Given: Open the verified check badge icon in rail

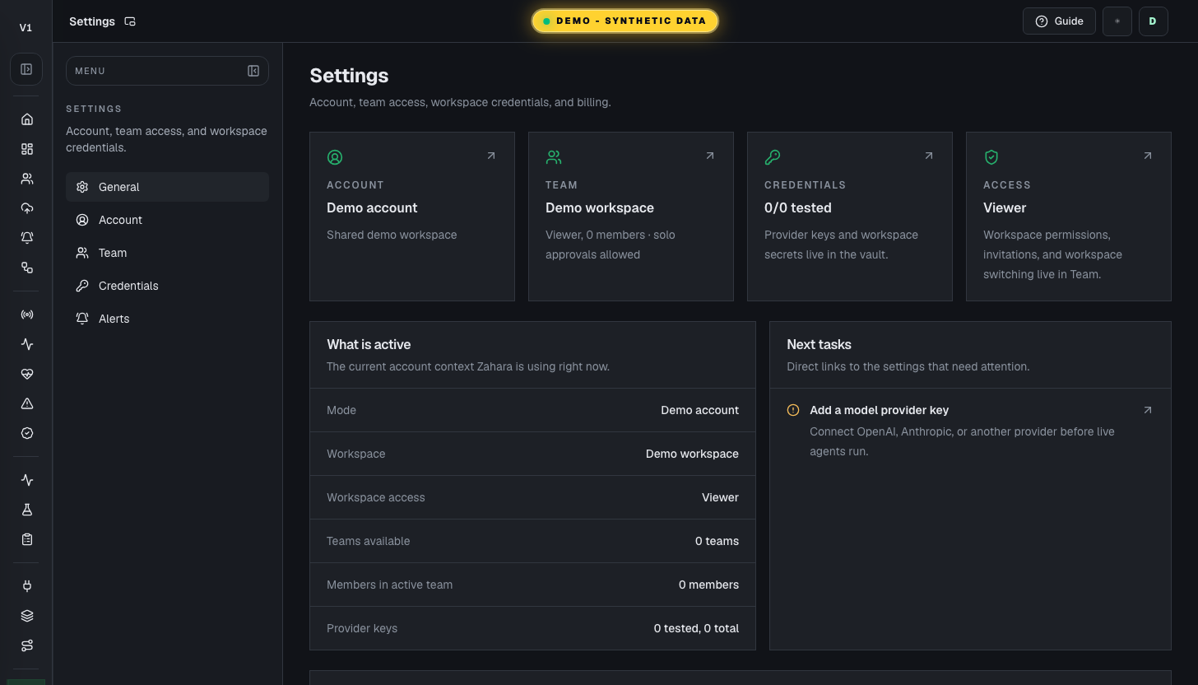Looking at the screenshot, I should tap(27, 433).
